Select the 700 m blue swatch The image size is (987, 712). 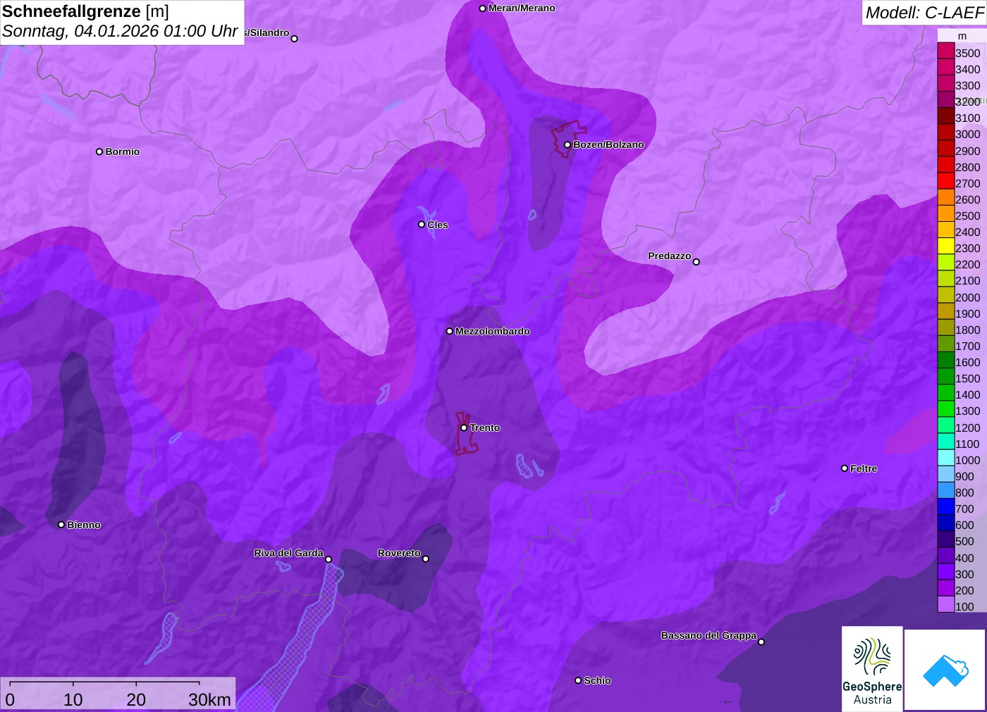coord(945,506)
